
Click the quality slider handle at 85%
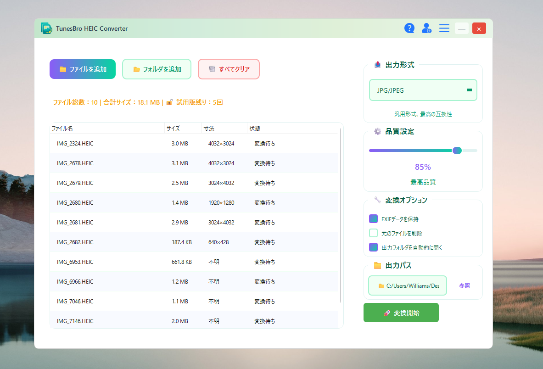[x=457, y=151]
